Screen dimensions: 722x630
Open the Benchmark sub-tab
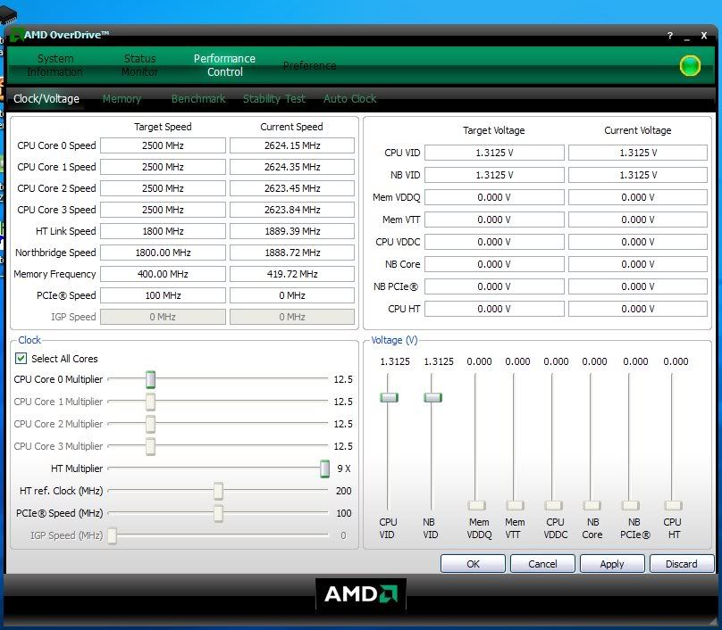point(198,99)
